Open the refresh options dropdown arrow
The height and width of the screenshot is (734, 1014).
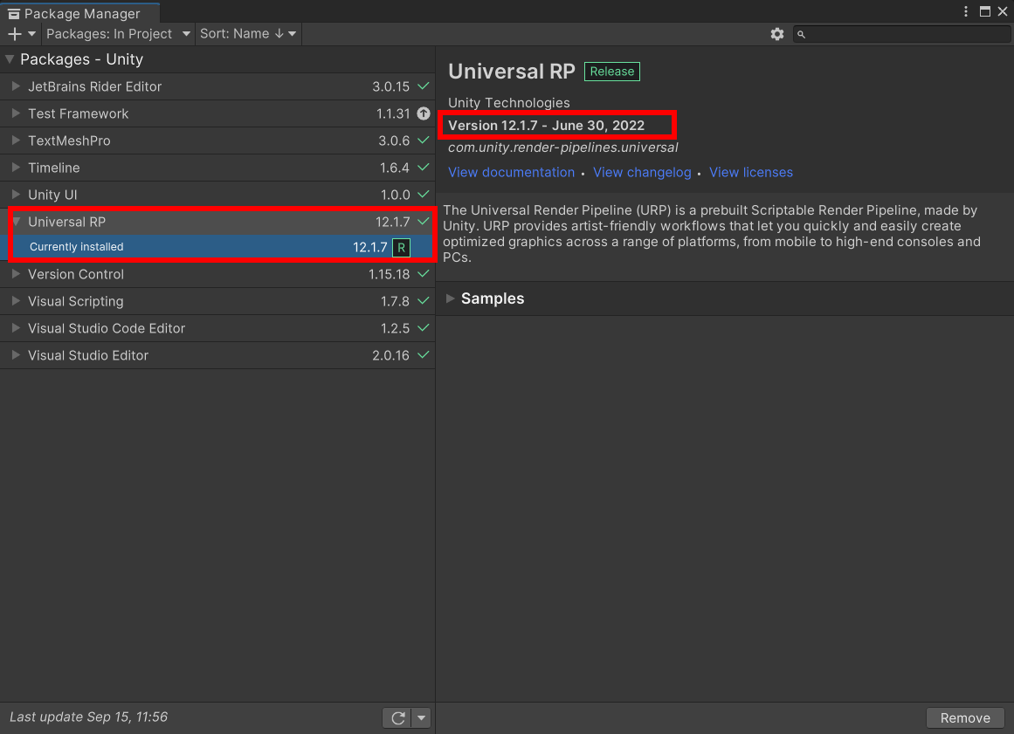[x=422, y=717]
